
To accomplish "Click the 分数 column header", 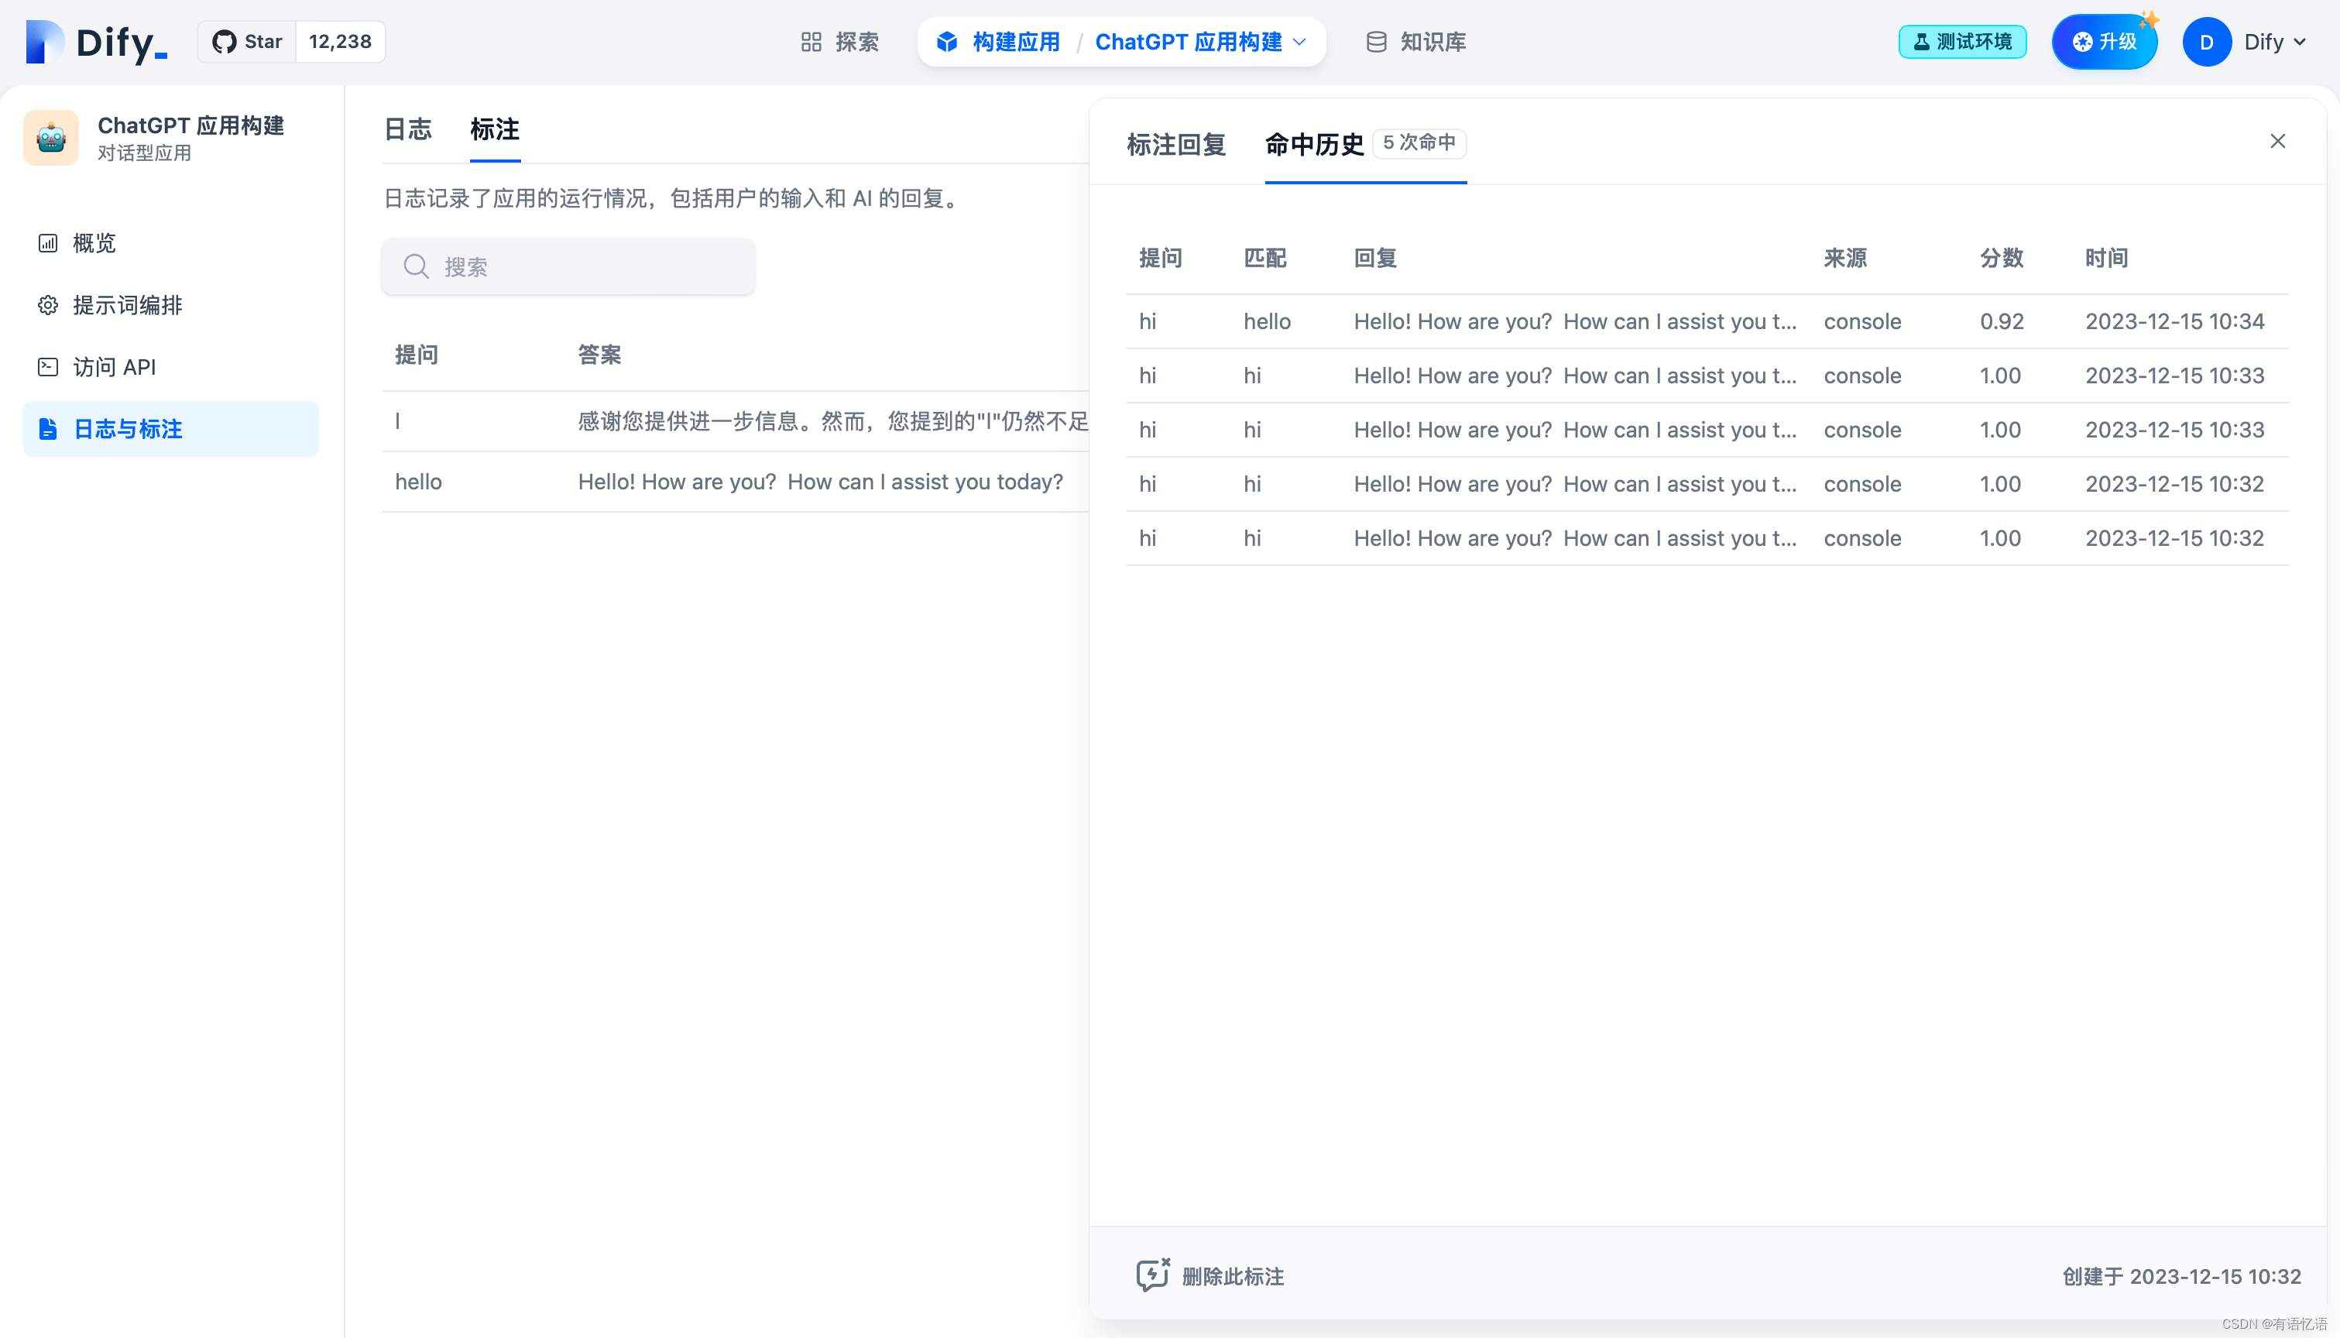I will pyautogui.click(x=2001, y=258).
